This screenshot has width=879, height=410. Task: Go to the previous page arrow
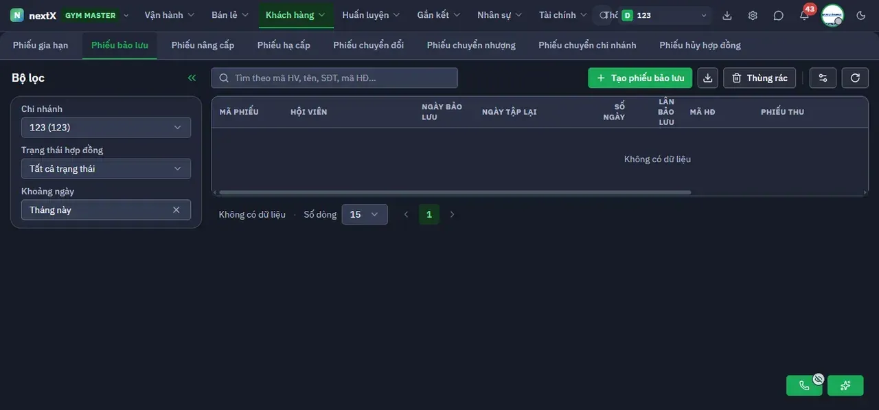406,214
